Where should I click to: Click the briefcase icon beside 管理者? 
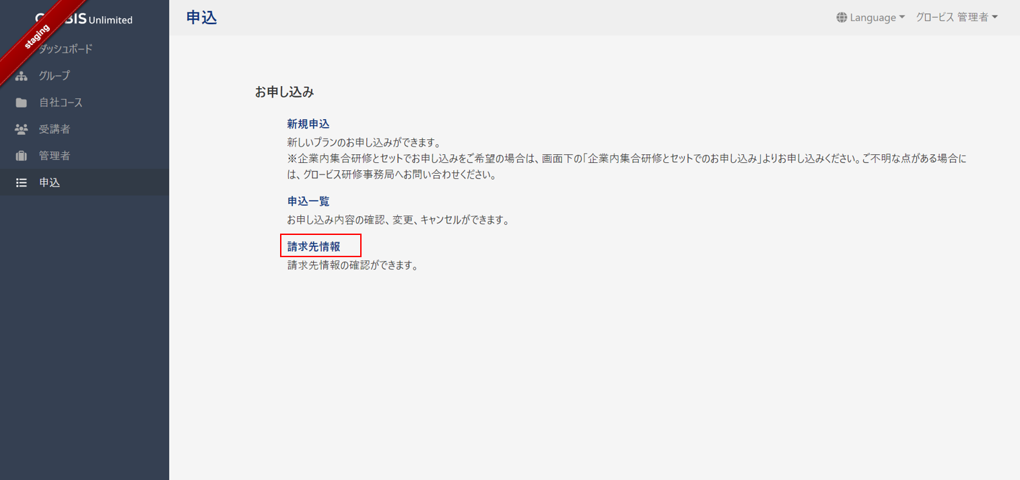tap(22, 156)
